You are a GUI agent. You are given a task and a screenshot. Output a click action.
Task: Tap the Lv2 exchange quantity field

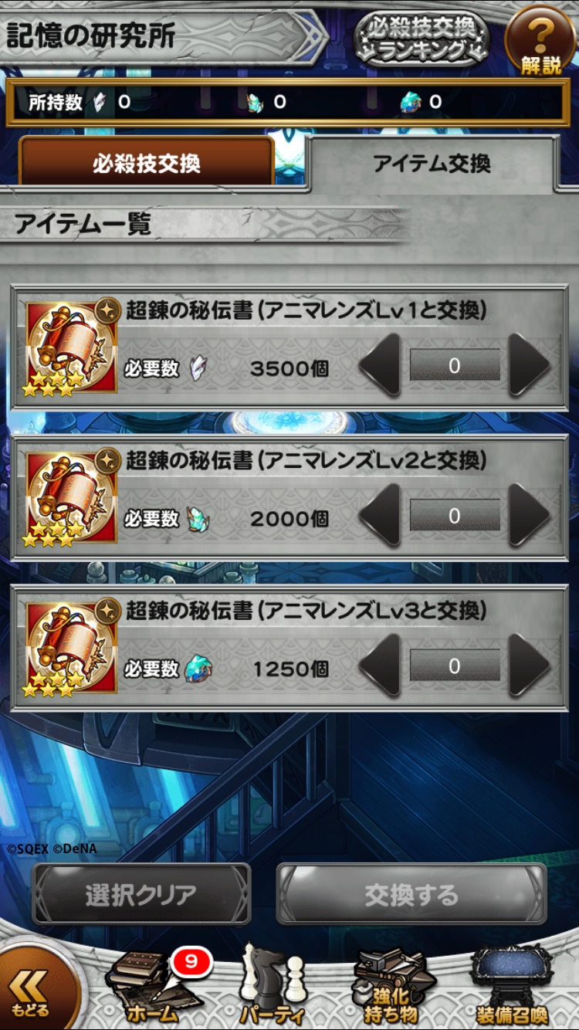tap(455, 516)
